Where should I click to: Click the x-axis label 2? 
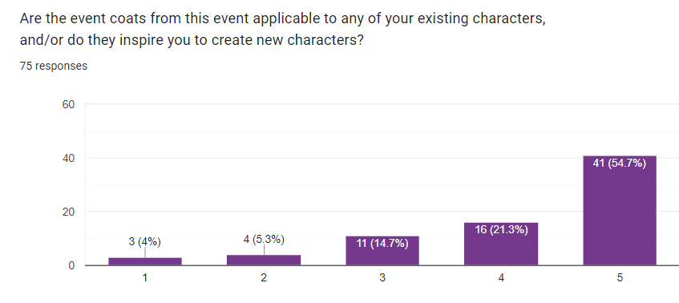click(x=264, y=278)
